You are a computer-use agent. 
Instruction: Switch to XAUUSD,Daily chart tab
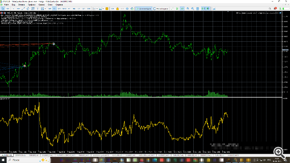[48, 155]
